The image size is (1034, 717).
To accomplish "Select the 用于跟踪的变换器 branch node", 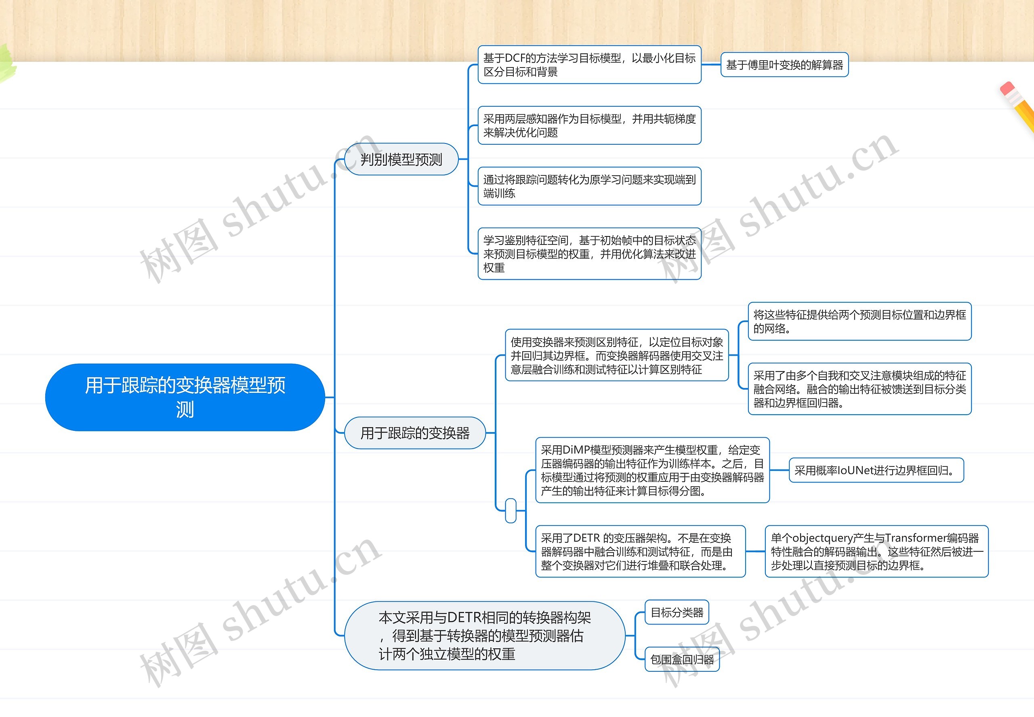I will 415,432.
